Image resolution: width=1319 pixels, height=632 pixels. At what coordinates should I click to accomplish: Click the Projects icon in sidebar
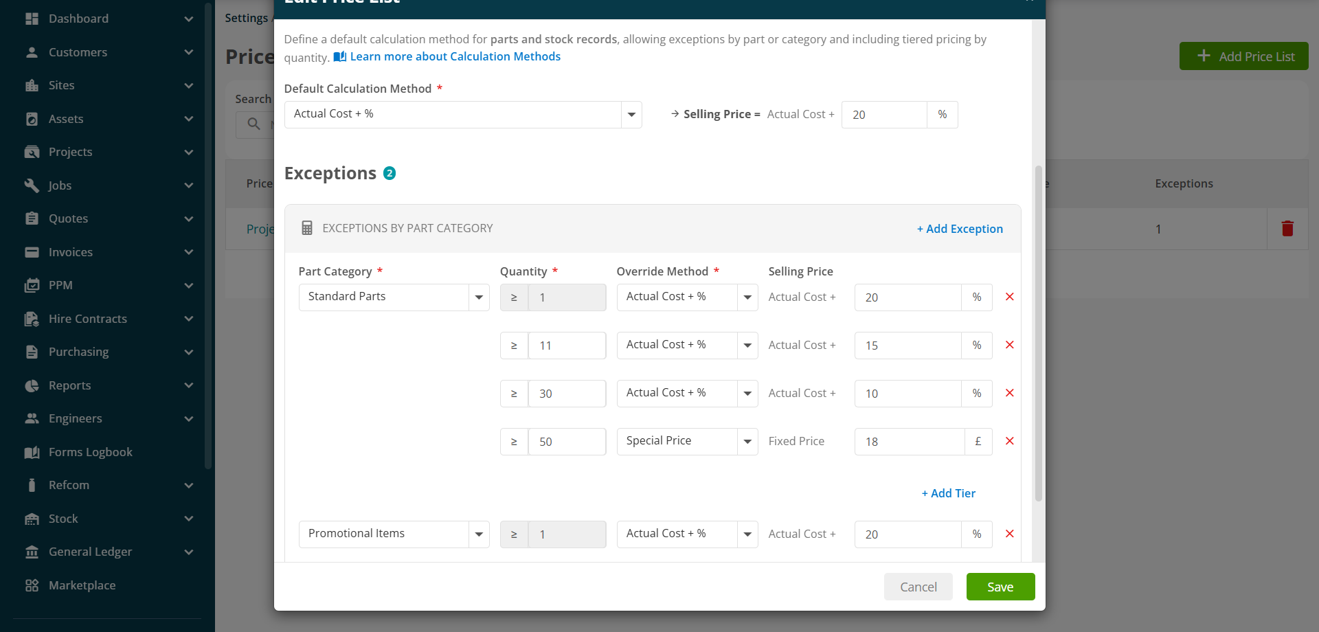coord(32,152)
